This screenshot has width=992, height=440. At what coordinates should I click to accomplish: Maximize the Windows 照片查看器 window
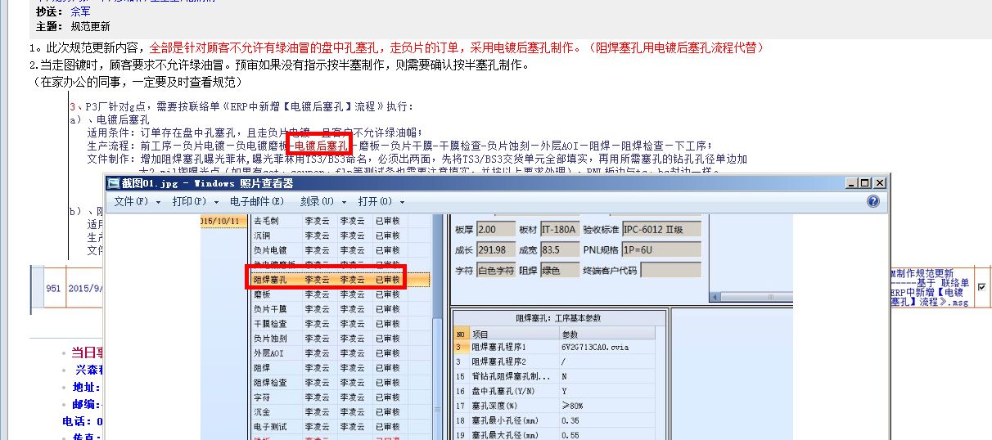(866, 182)
